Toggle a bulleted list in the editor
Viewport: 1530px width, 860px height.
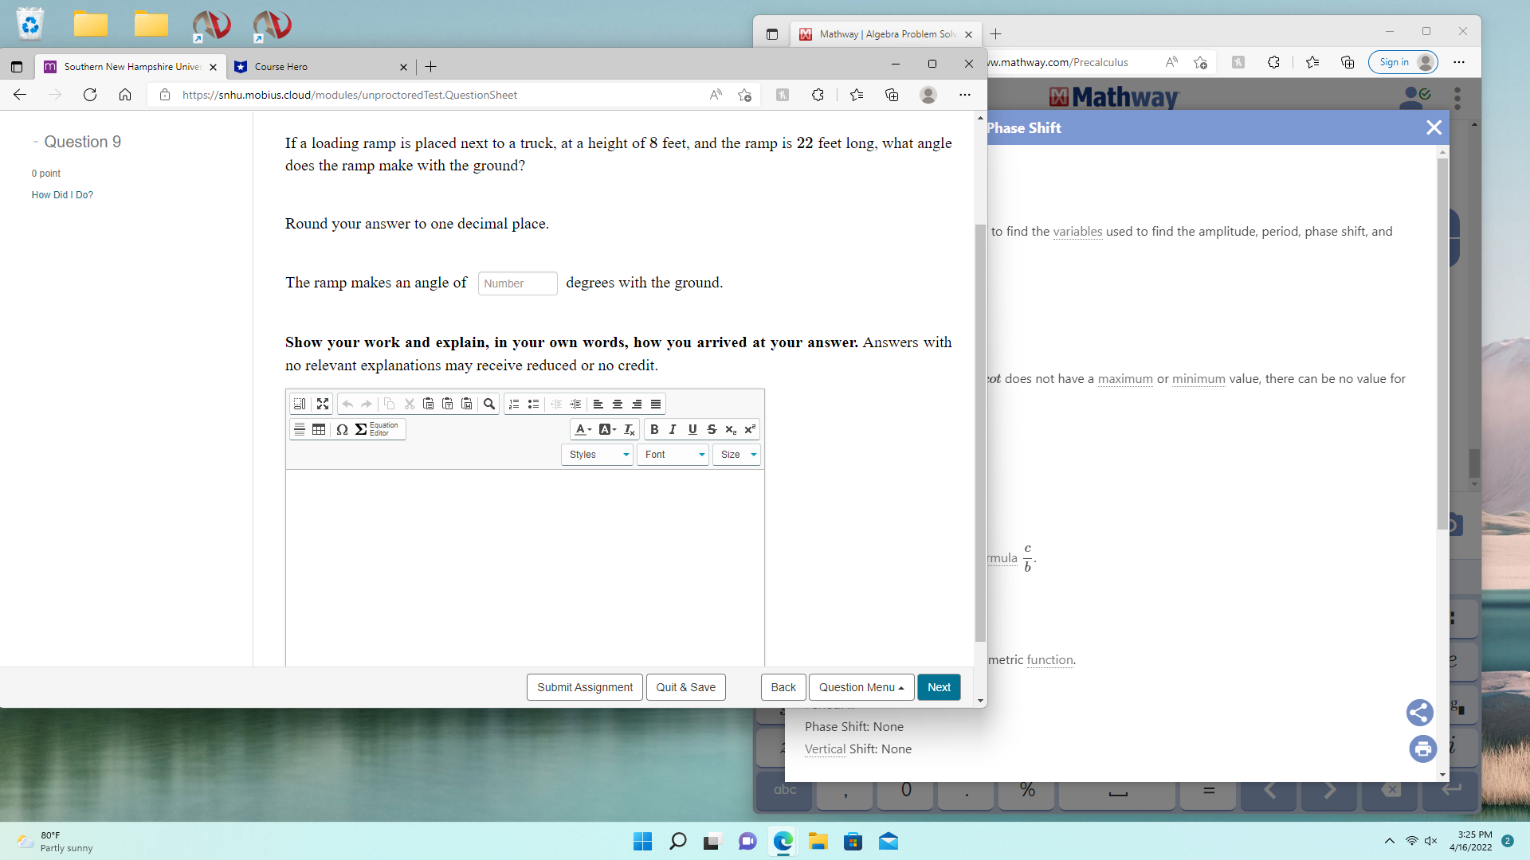[532, 404]
